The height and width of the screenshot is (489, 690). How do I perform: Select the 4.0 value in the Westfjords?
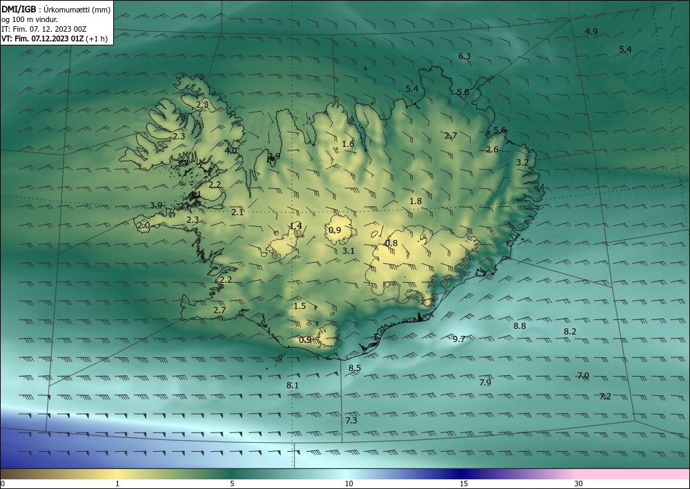(230, 150)
